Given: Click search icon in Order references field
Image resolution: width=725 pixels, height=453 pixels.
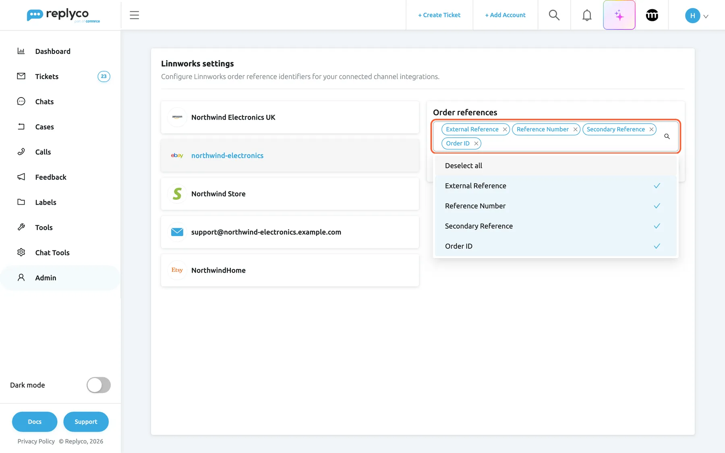Looking at the screenshot, I should tap(667, 137).
